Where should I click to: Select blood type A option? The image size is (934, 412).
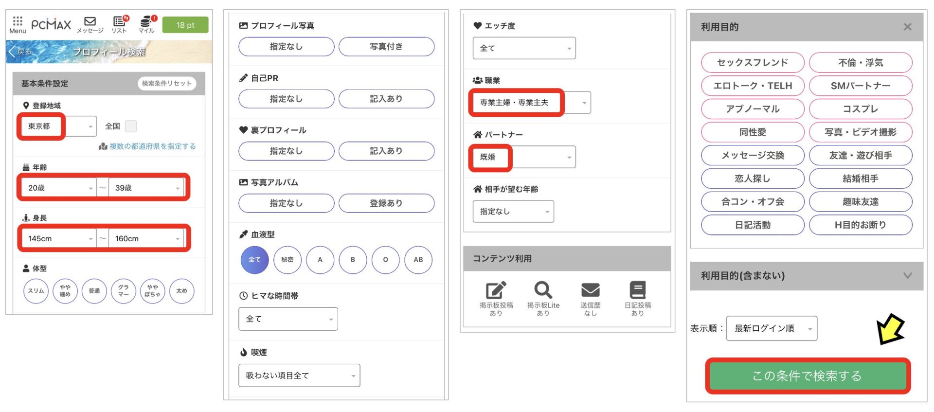[x=320, y=260]
